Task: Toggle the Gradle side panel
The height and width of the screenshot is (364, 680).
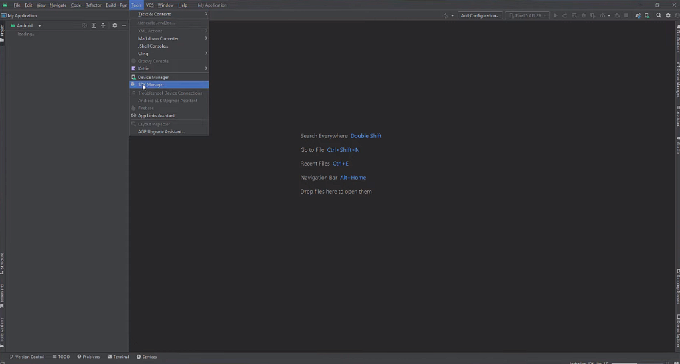Action: [x=677, y=147]
